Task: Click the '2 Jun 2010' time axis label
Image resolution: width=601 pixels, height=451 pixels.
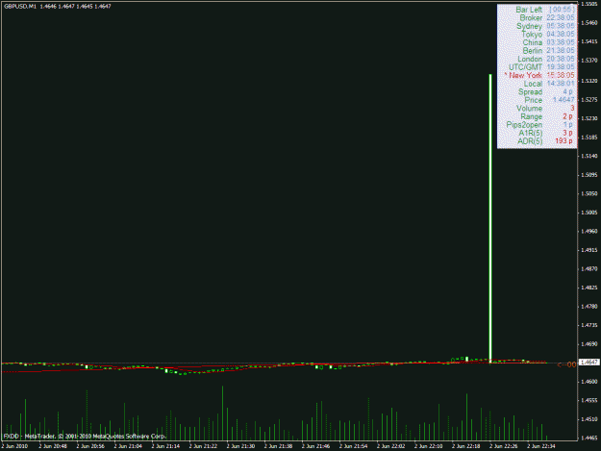Action: coord(14,446)
